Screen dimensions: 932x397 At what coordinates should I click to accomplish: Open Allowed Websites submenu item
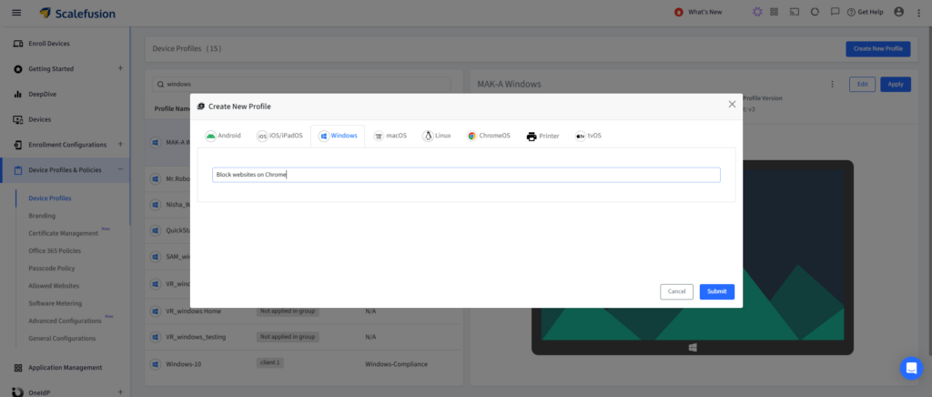pyautogui.click(x=54, y=286)
